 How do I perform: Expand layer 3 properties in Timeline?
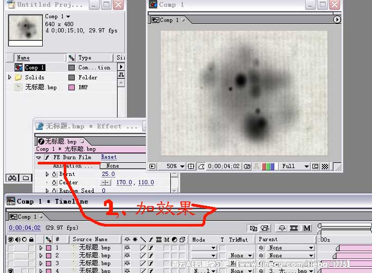tap(41, 264)
